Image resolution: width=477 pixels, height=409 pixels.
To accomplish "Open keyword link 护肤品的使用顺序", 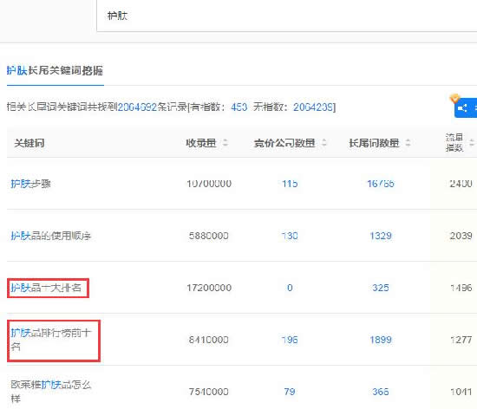I will [x=51, y=236].
